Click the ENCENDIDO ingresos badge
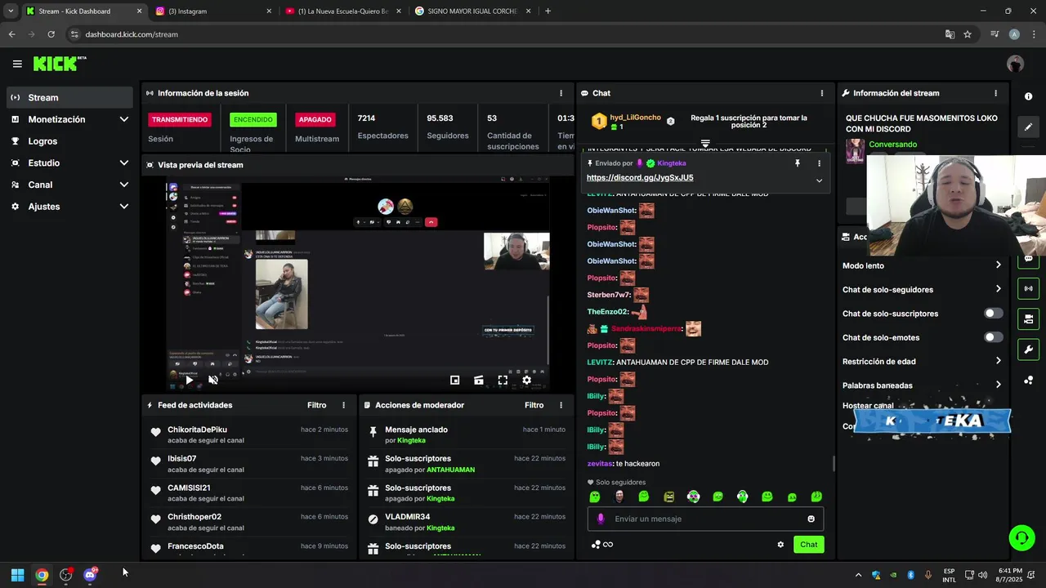Viewport: 1046px width, 588px height. pyautogui.click(x=253, y=119)
